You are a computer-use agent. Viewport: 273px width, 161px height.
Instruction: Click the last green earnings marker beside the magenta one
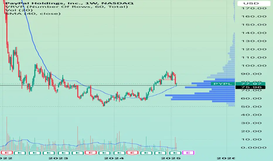pyautogui.click(x=175, y=153)
